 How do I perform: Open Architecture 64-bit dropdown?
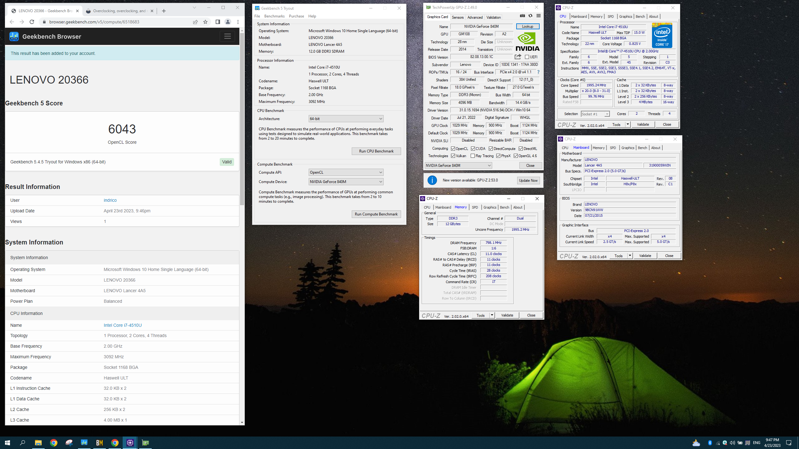[x=346, y=119]
